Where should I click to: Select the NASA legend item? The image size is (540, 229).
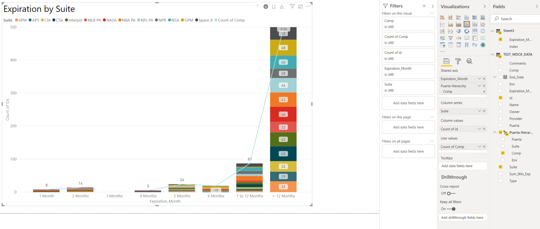point(110,20)
